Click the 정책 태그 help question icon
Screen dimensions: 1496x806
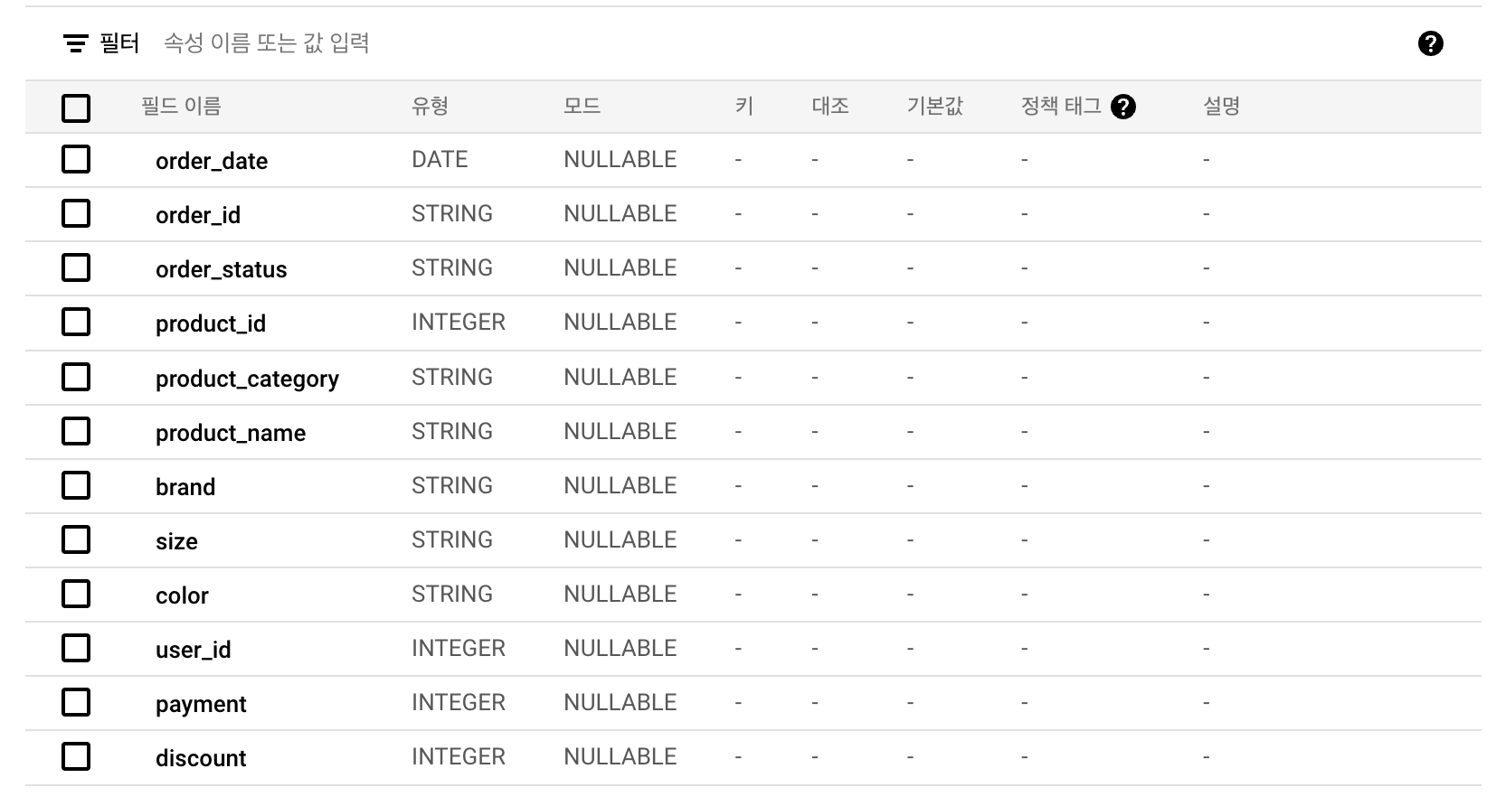(x=1122, y=107)
